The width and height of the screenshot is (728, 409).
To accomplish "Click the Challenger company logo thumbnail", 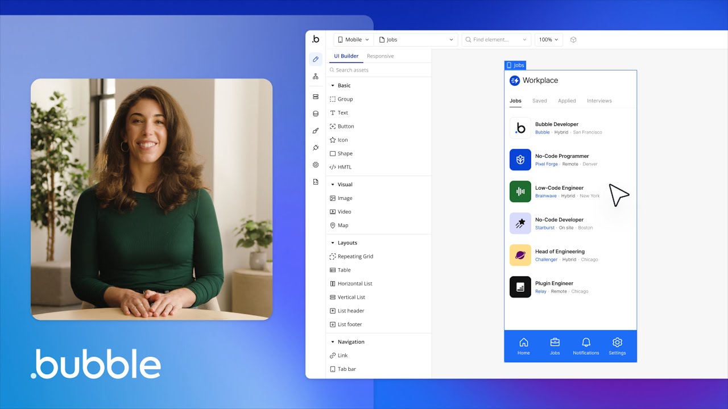I will tap(520, 255).
